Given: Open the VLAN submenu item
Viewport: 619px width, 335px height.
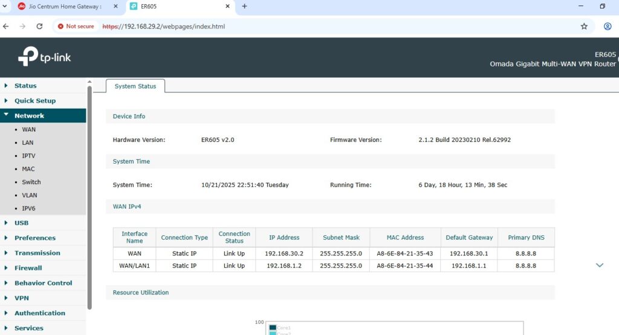Looking at the screenshot, I should pyautogui.click(x=30, y=195).
